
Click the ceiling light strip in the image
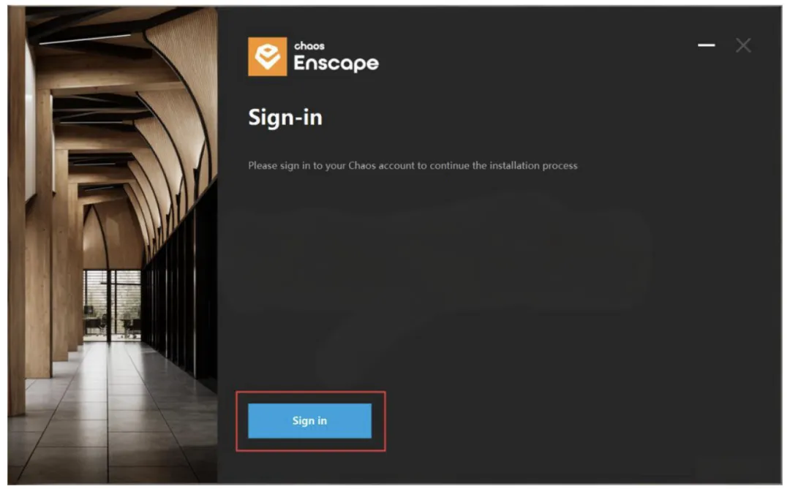tap(86, 39)
